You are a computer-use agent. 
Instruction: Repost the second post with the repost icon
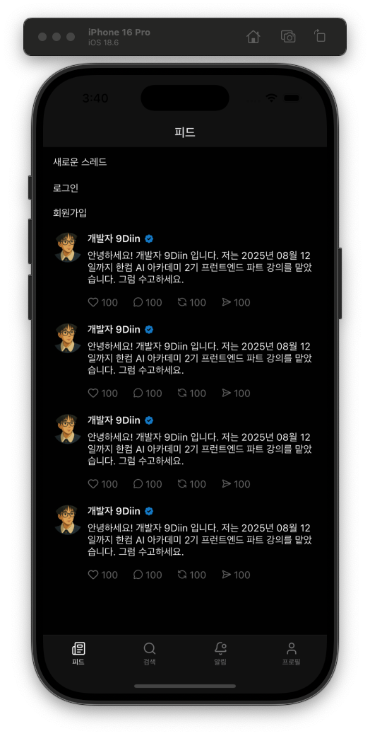point(182,393)
